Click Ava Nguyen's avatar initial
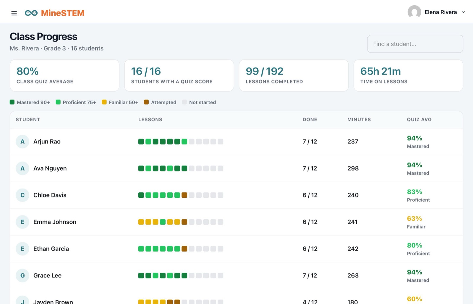The height and width of the screenshot is (304, 473). click(x=22, y=169)
